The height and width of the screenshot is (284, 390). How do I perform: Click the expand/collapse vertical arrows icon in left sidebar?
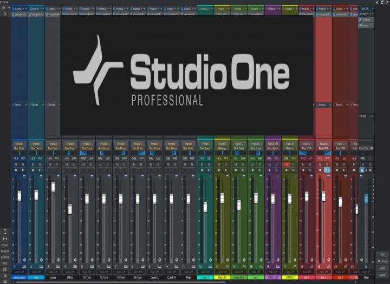coord(5,232)
